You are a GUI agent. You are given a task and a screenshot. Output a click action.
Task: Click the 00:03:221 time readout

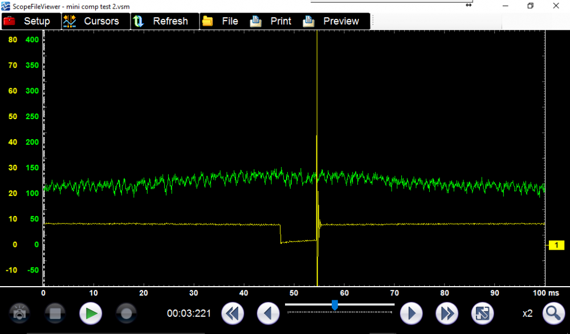click(189, 313)
